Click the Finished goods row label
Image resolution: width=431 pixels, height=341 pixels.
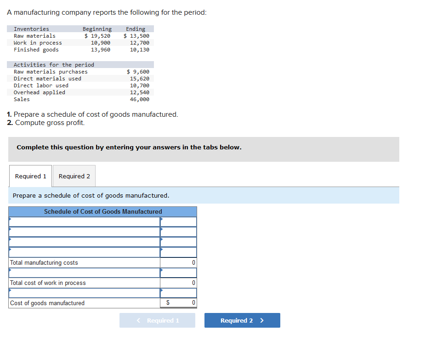coord(36,50)
